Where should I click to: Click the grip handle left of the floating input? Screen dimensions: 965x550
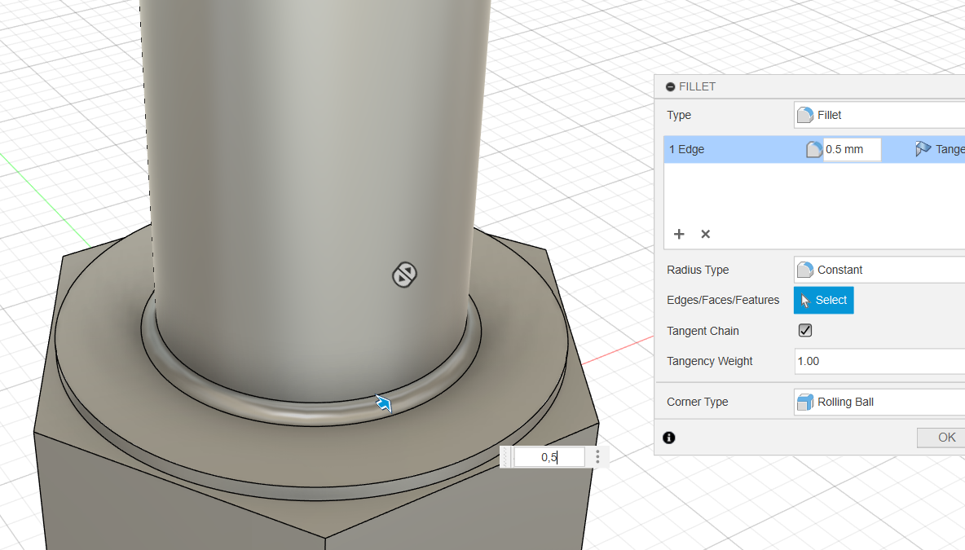[506, 457]
